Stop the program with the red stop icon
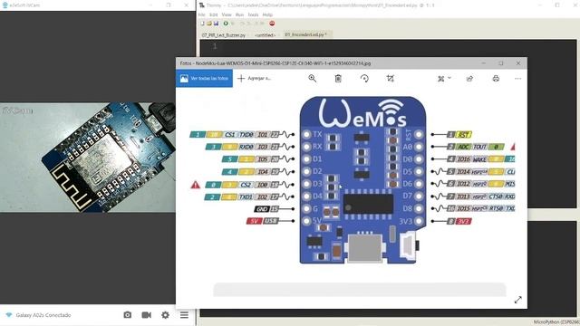Viewport: 580px width, 326px height. coord(272,24)
